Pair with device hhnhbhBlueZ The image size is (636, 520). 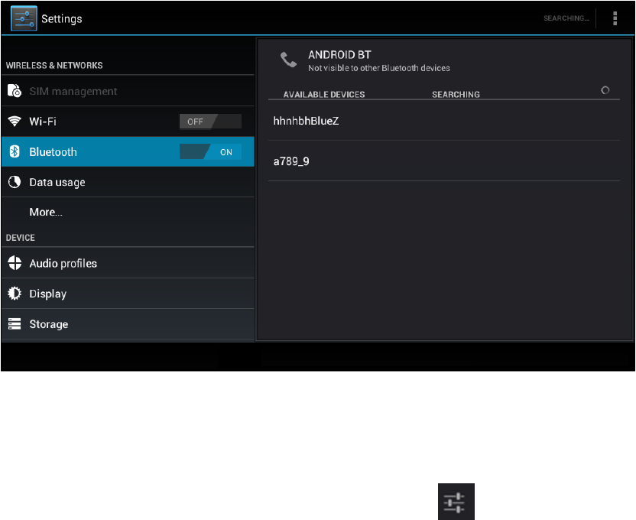444,121
